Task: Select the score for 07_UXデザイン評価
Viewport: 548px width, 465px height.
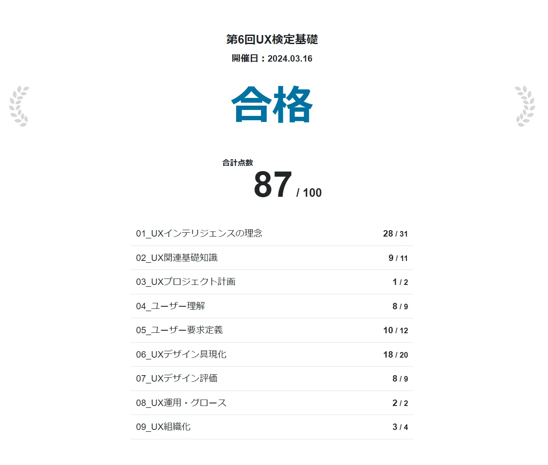Action: click(400, 379)
